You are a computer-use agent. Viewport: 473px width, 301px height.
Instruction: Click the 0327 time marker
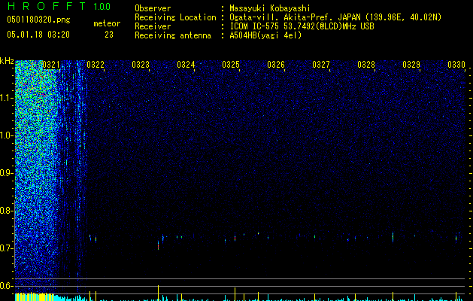pyautogui.click(x=321, y=65)
